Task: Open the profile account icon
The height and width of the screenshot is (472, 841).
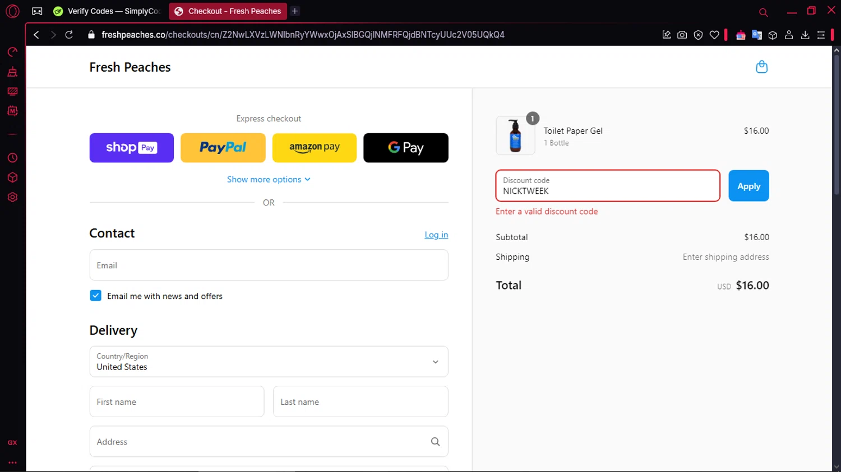Action: click(789, 35)
